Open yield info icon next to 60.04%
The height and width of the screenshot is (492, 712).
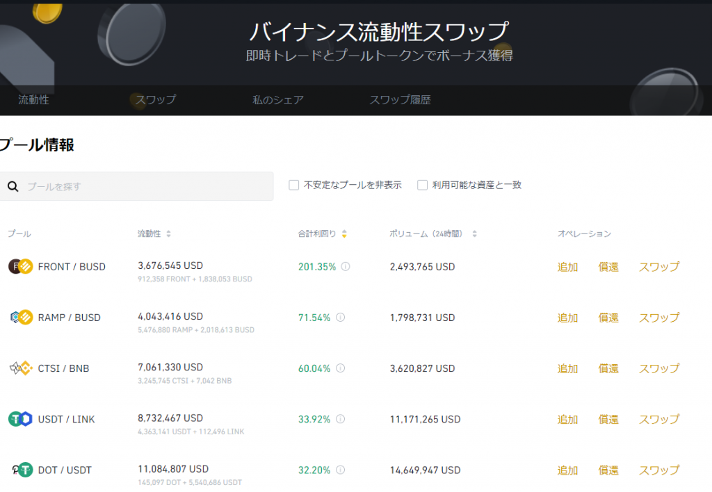tap(341, 368)
